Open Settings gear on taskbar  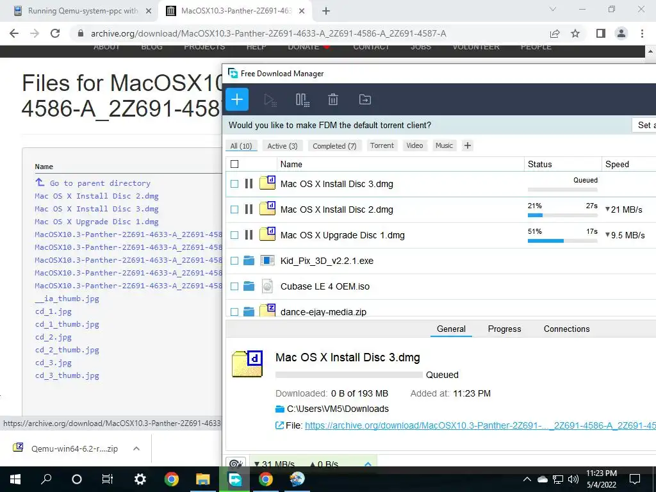140,479
